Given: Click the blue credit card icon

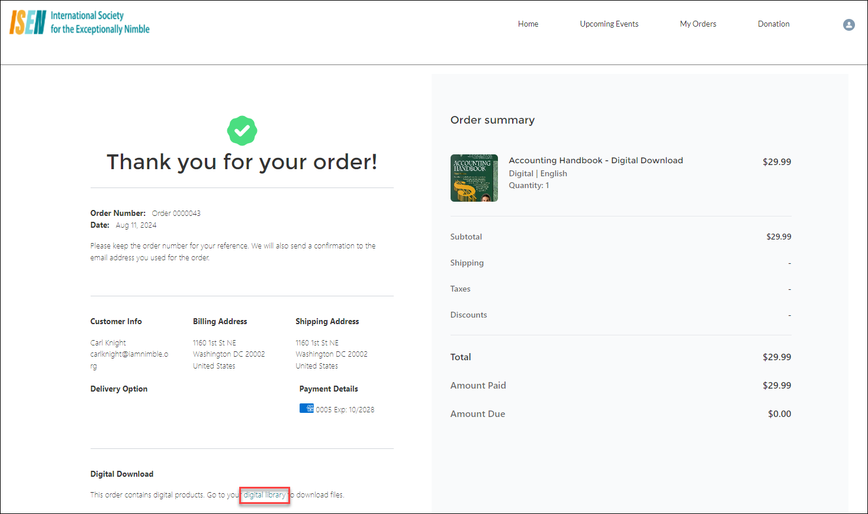Looking at the screenshot, I should 306,408.
